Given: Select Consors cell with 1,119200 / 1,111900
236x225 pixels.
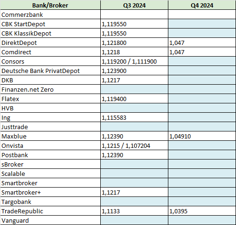Looking at the screenshot, I should 134,61.
